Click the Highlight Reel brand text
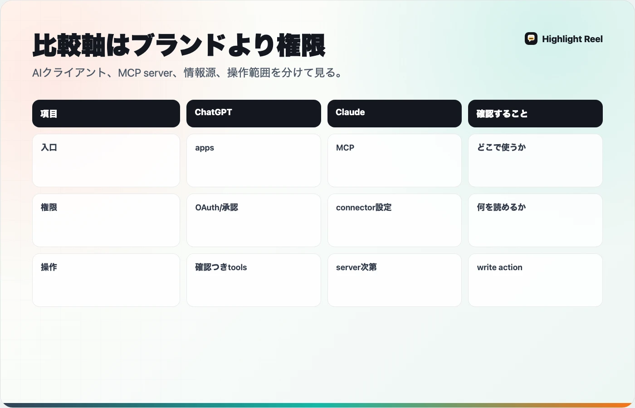Screen dimensions: 635x408 pos(572,39)
